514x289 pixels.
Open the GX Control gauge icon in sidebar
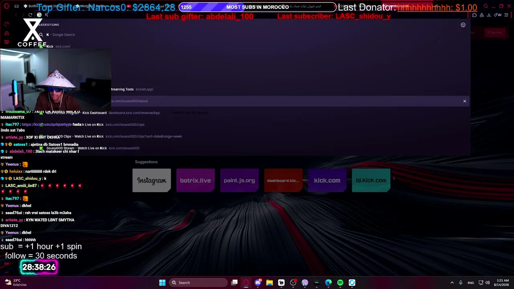pyautogui.click(x=6, y=24)
